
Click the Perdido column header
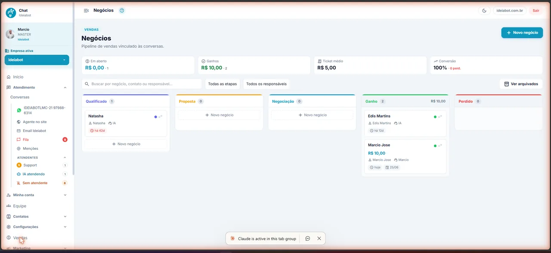(498, 102)
